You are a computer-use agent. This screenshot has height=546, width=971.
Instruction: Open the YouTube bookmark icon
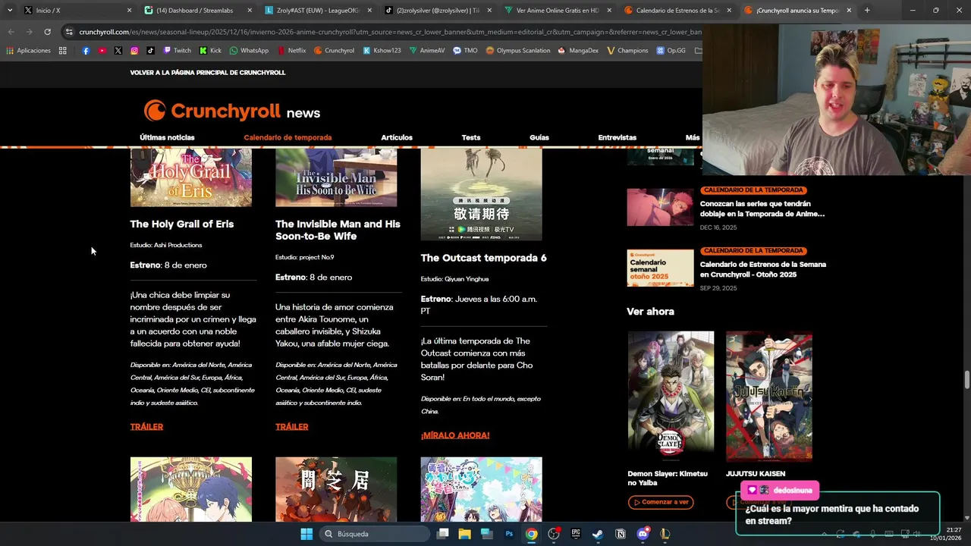(x=102, y=51)
